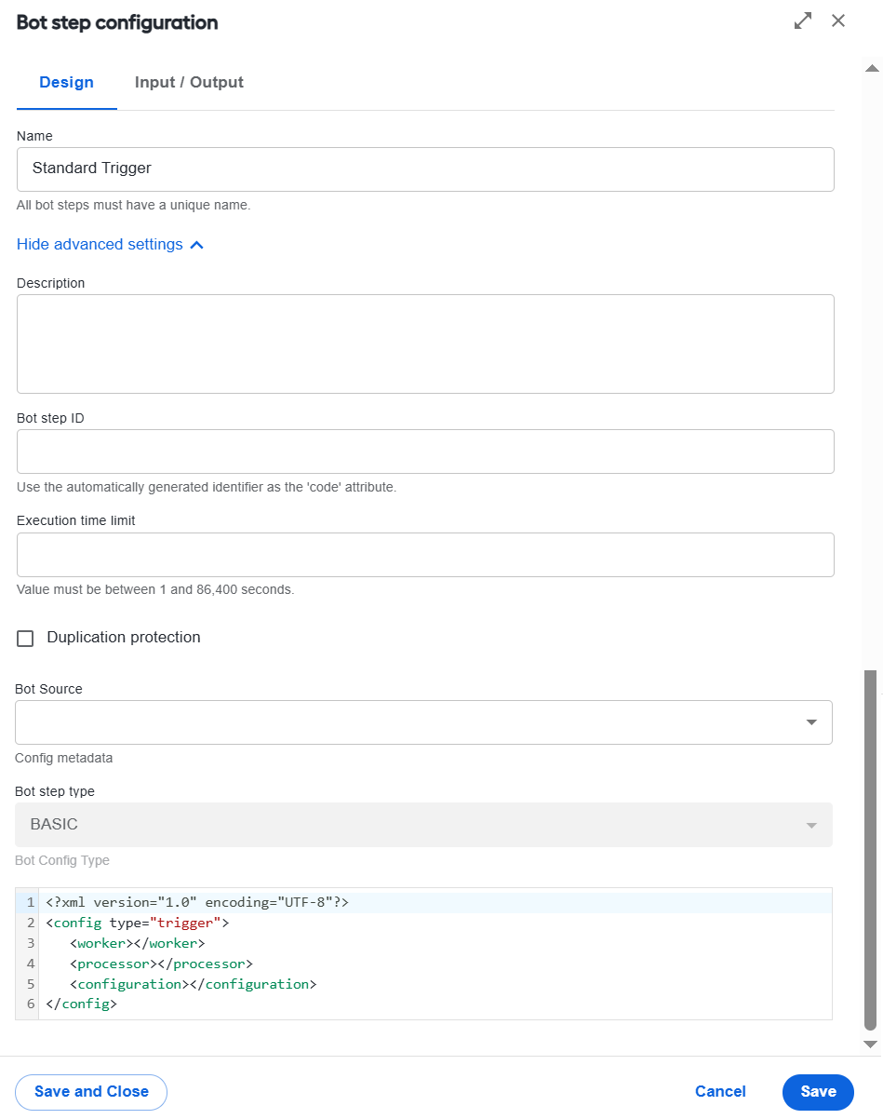Open the Input / Output tab

[x=189, y=82]
